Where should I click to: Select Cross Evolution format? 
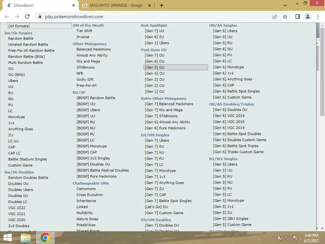[90, 195]
